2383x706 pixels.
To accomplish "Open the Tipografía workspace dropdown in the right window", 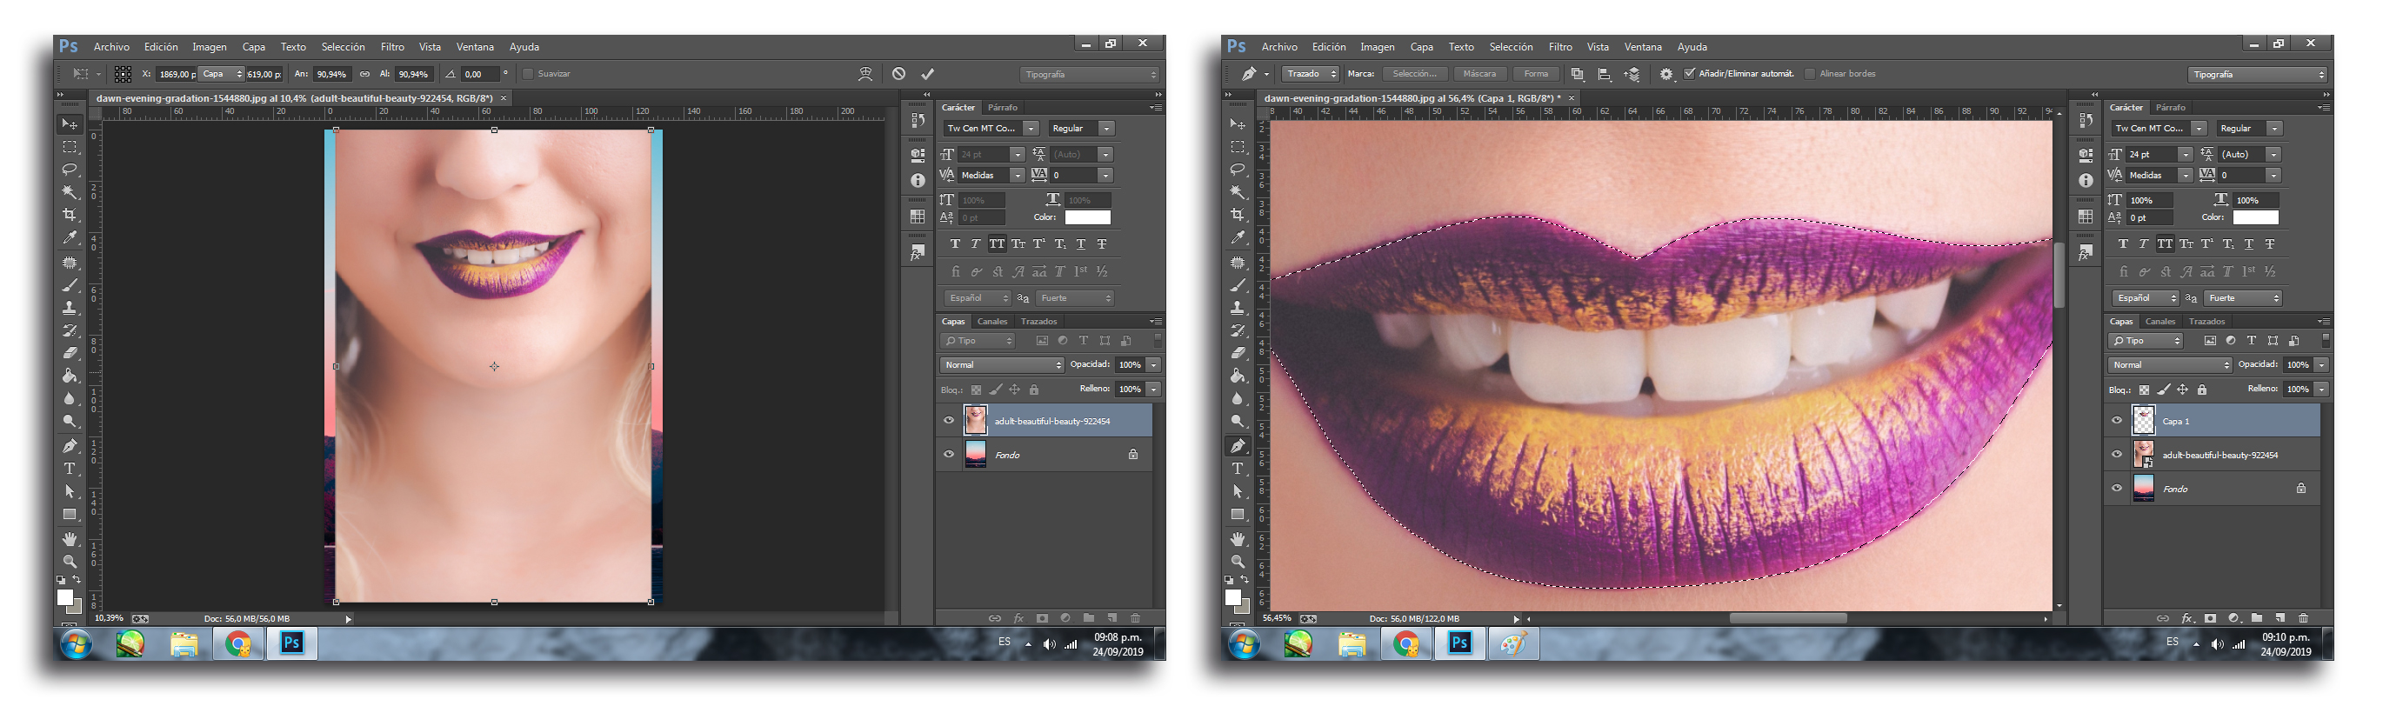I will coord(2258,74).
